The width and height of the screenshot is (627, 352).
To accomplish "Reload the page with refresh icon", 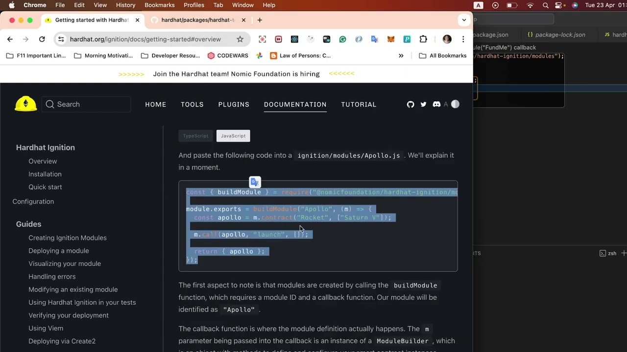I will click(x=42, y=39).
